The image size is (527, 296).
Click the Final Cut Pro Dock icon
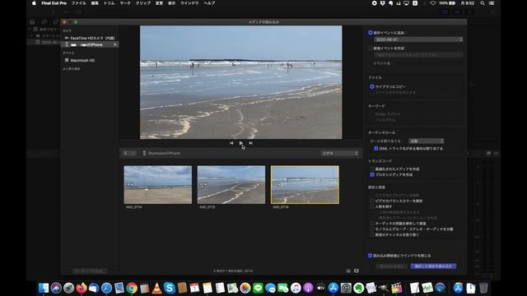tap(396, 288)
